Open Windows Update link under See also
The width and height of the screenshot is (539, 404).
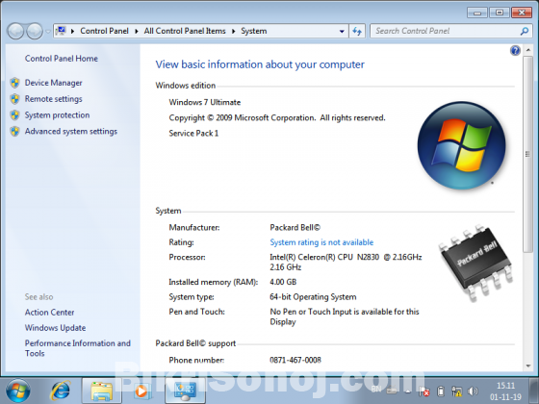point(55,328)
